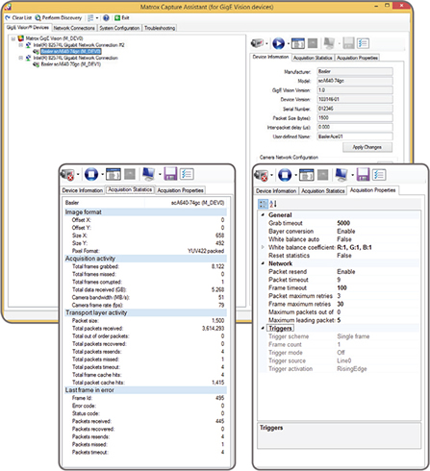Click the Manufacturer field showing Basler

point(355,71)
